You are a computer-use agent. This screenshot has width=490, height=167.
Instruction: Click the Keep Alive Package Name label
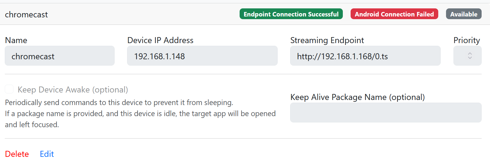tap(357, 97)
